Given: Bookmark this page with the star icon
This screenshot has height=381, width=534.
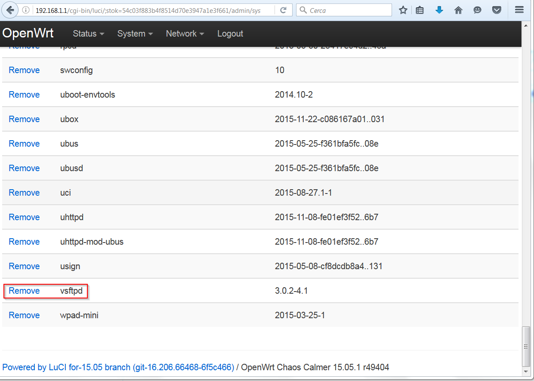Looking at the screenshot, I should point(403,10).
